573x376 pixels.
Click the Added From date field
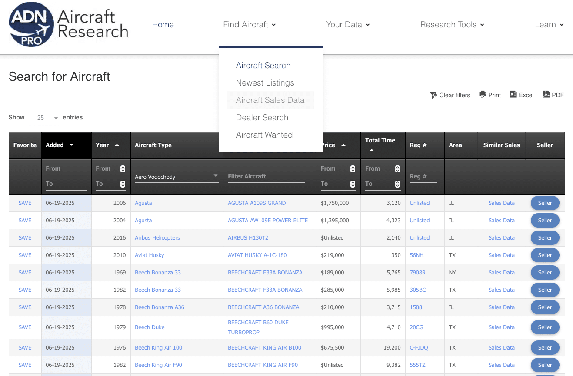[66, 169]
